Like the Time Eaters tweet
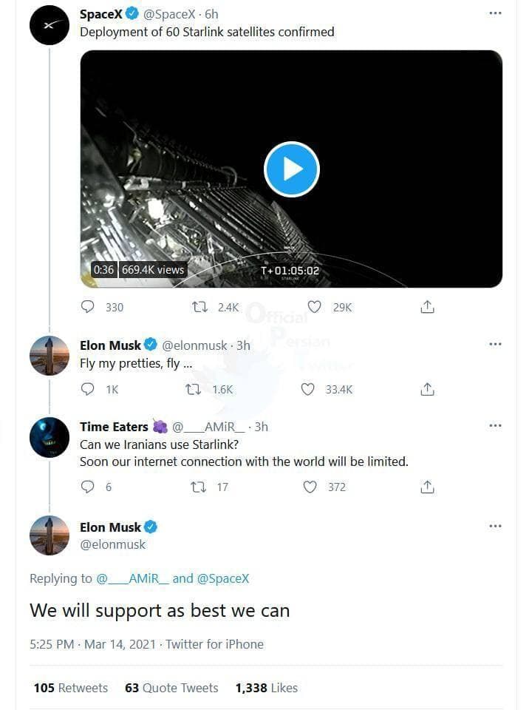 310,487
